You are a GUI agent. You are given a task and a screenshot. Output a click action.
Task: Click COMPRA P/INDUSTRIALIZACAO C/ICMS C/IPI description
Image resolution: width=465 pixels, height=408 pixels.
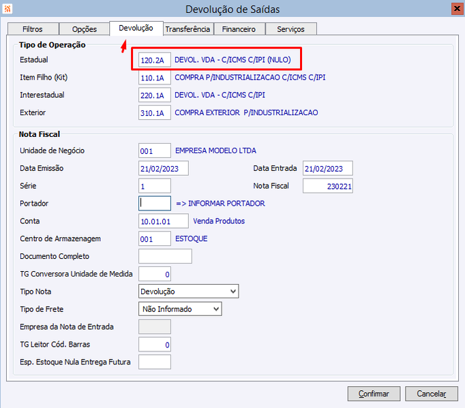point(250,78)
